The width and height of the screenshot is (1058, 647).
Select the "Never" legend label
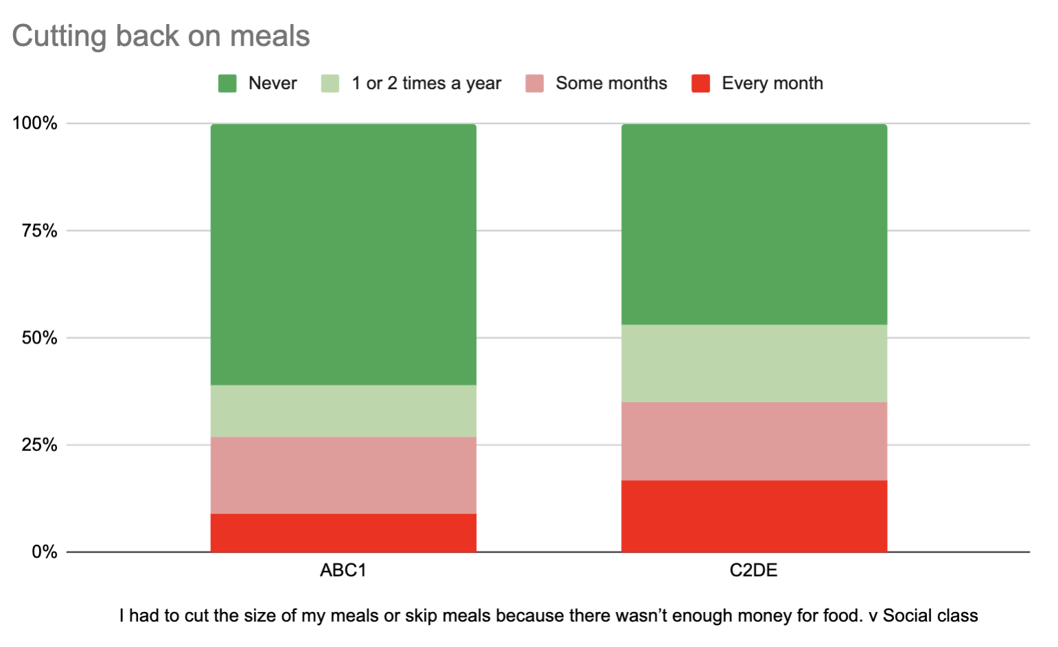coord(272,84)
